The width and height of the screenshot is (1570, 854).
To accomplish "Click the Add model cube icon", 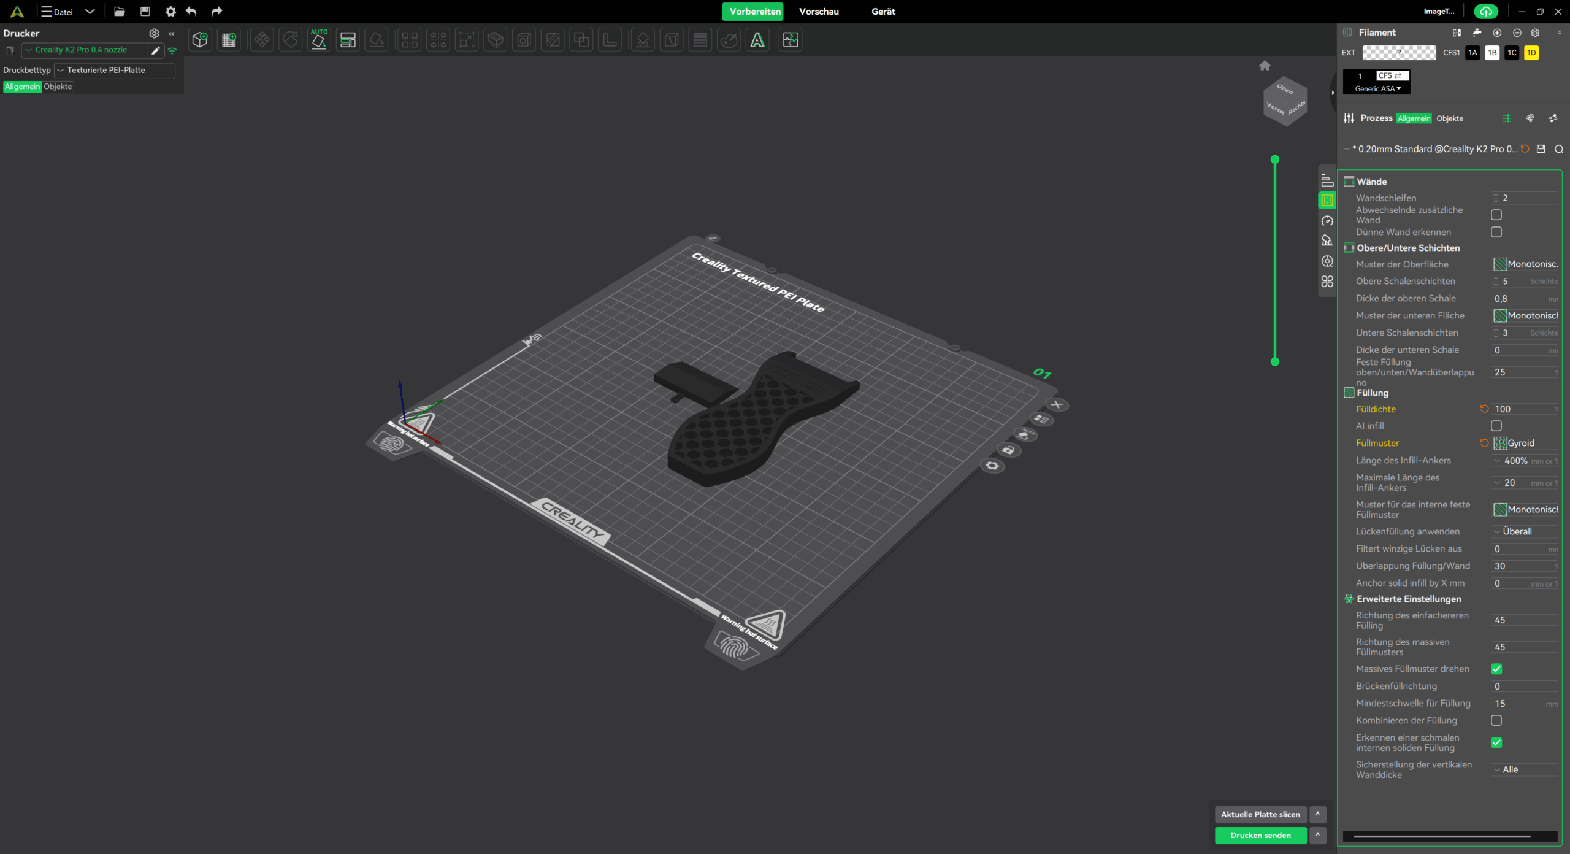I will tap(200, 40).
